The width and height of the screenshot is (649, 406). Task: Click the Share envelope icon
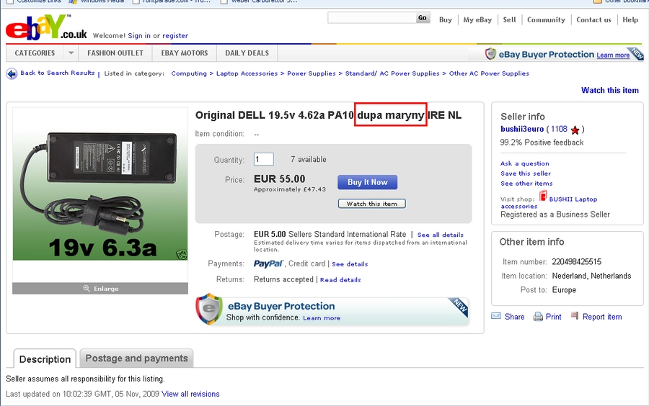pyautogui.click(x=496, y=317)
